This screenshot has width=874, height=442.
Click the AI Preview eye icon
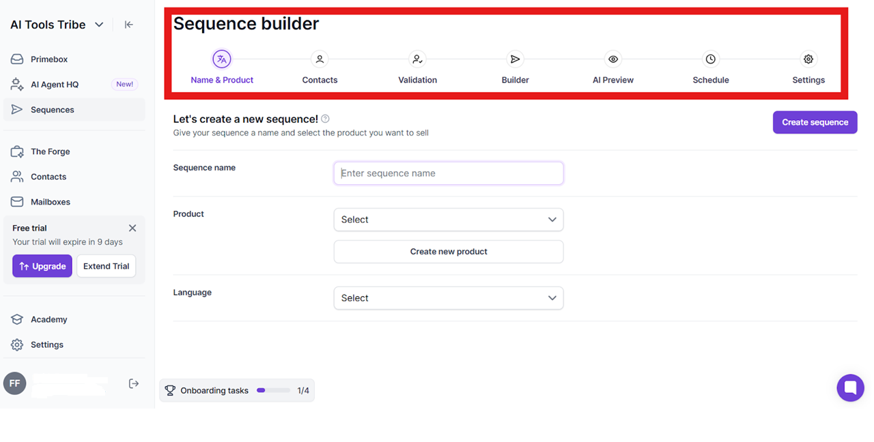point(613,59)
